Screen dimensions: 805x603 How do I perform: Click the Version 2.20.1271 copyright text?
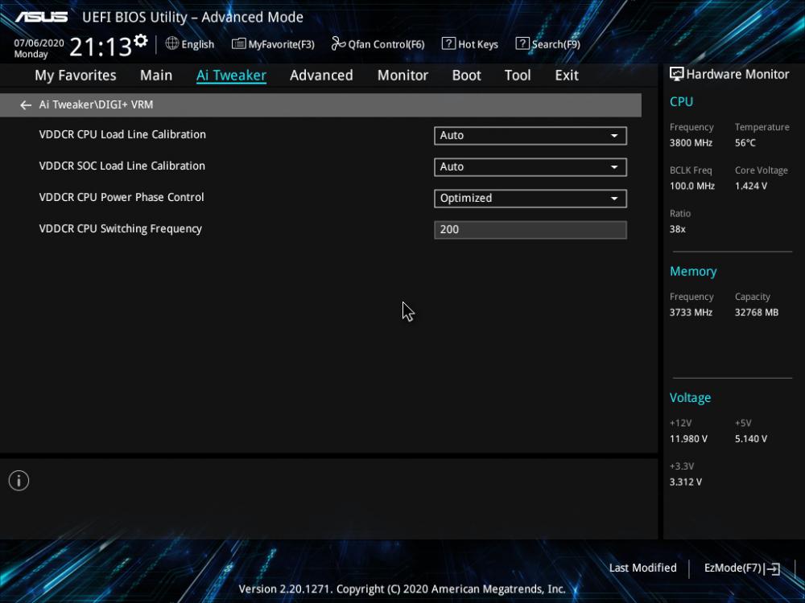click(402, 589)
